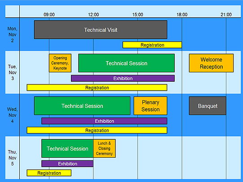Select the Banquet block
The width and height of the screenshot is (243, 182).
pyautogui.click(x=208, y=106)
